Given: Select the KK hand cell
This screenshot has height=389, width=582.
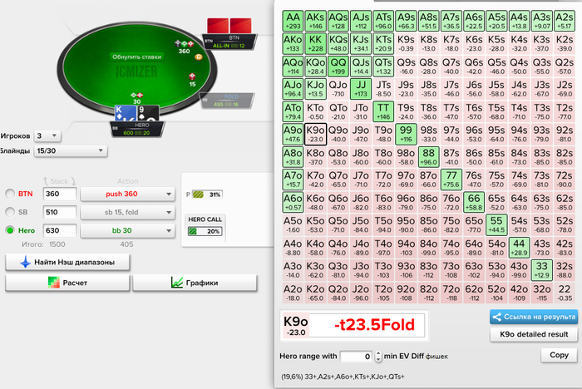Looking at the screenshot, I should click(315, 43).
